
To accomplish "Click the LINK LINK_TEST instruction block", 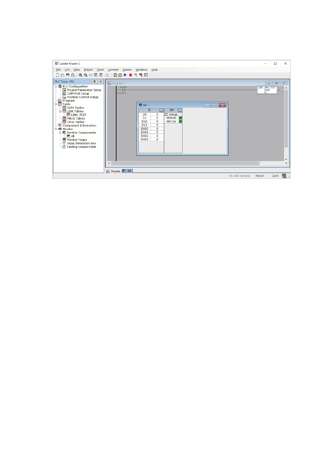I will (267, 90).
